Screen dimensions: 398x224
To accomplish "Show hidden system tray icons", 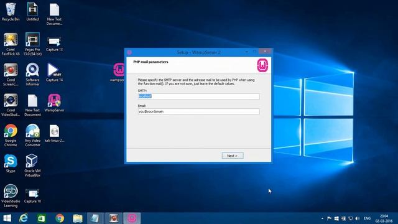I will pos(322,218).
